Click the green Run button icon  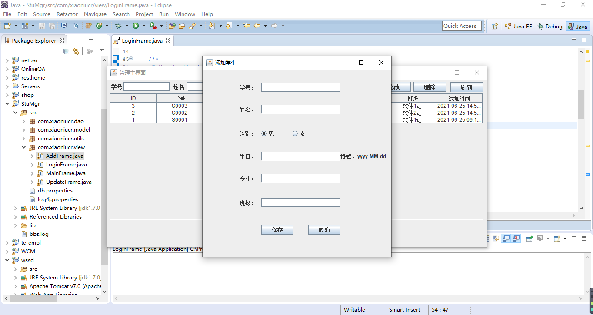coord(136,26)
